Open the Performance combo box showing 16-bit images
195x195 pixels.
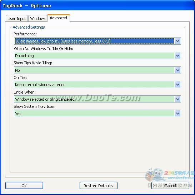point(97,41)
